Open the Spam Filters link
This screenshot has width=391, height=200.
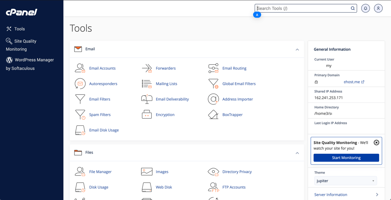coord(100,115)
